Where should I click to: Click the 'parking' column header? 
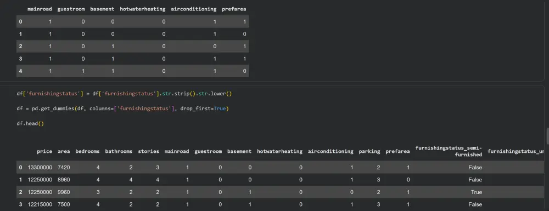tap(369, 151)
